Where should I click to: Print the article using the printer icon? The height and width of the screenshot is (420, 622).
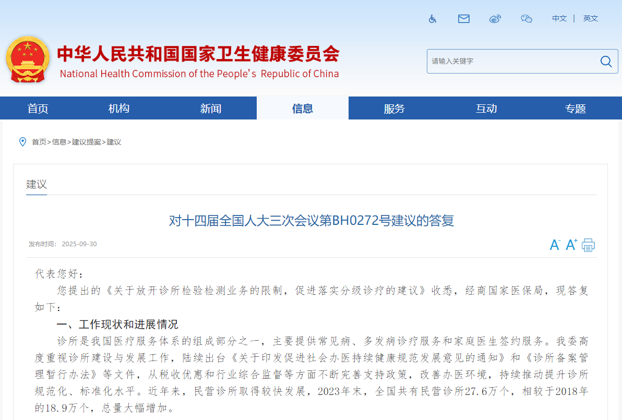[588, 244]
